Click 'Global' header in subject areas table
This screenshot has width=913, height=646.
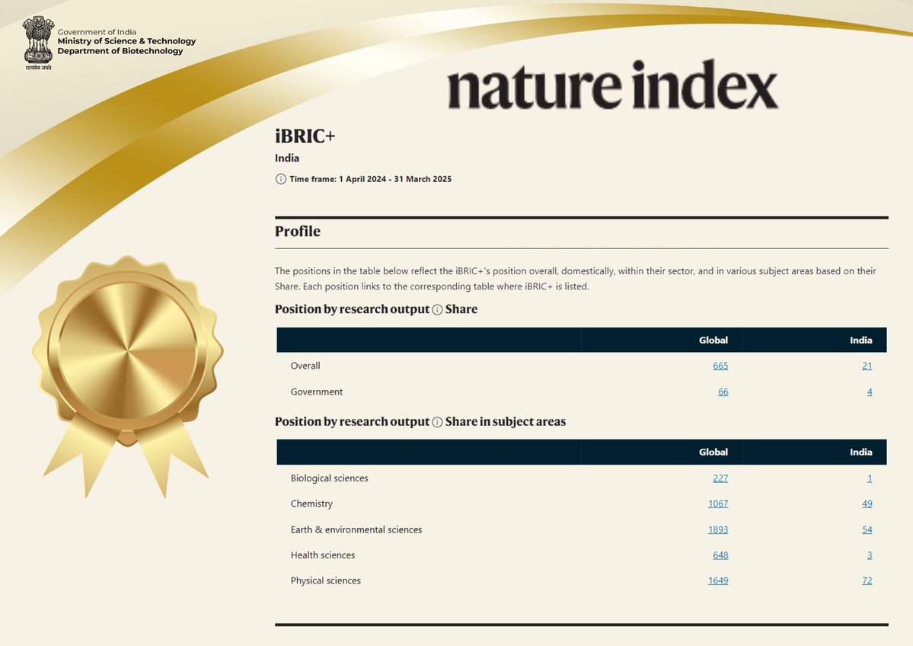coord(713,452)
